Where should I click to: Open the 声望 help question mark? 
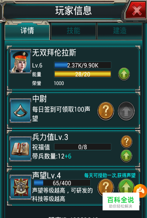106,186
